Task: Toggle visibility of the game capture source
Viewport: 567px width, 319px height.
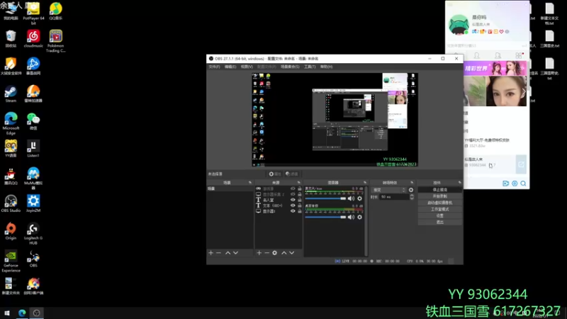Action: click(x=293, y=189)
